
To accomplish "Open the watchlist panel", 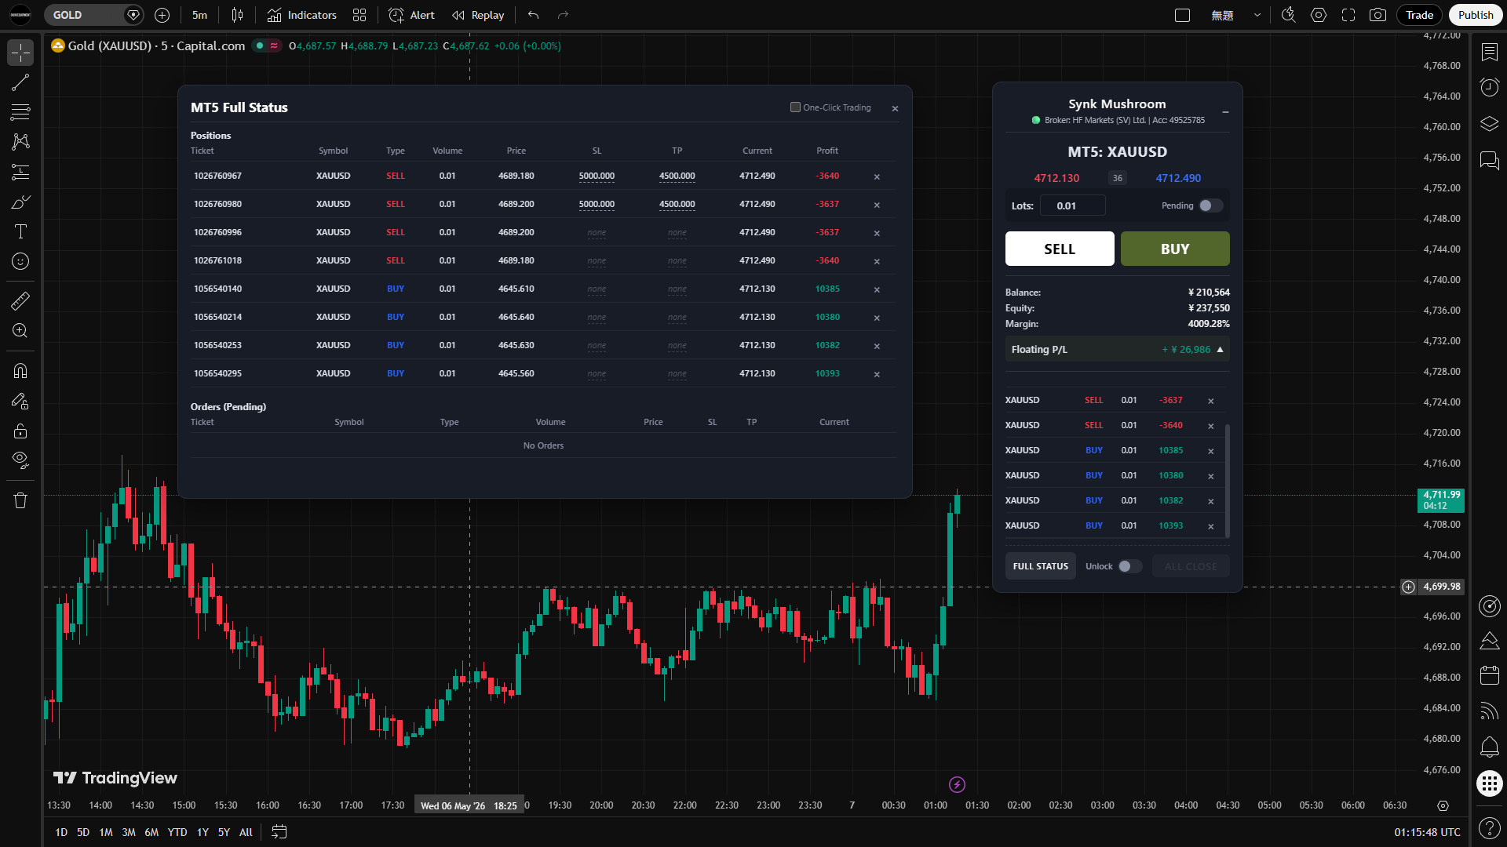I will click(1490, 53).
